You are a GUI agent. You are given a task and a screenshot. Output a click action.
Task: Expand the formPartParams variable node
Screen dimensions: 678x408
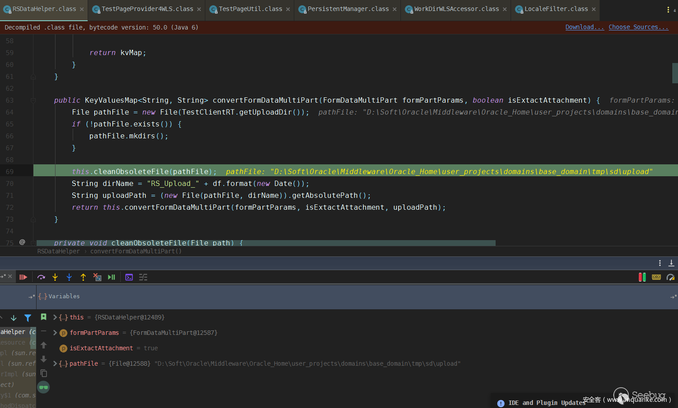55,333
